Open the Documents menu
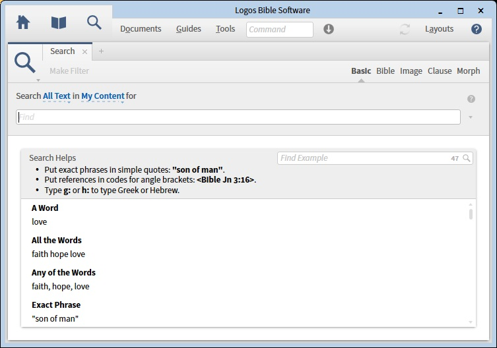 click(x=141, y=29)
